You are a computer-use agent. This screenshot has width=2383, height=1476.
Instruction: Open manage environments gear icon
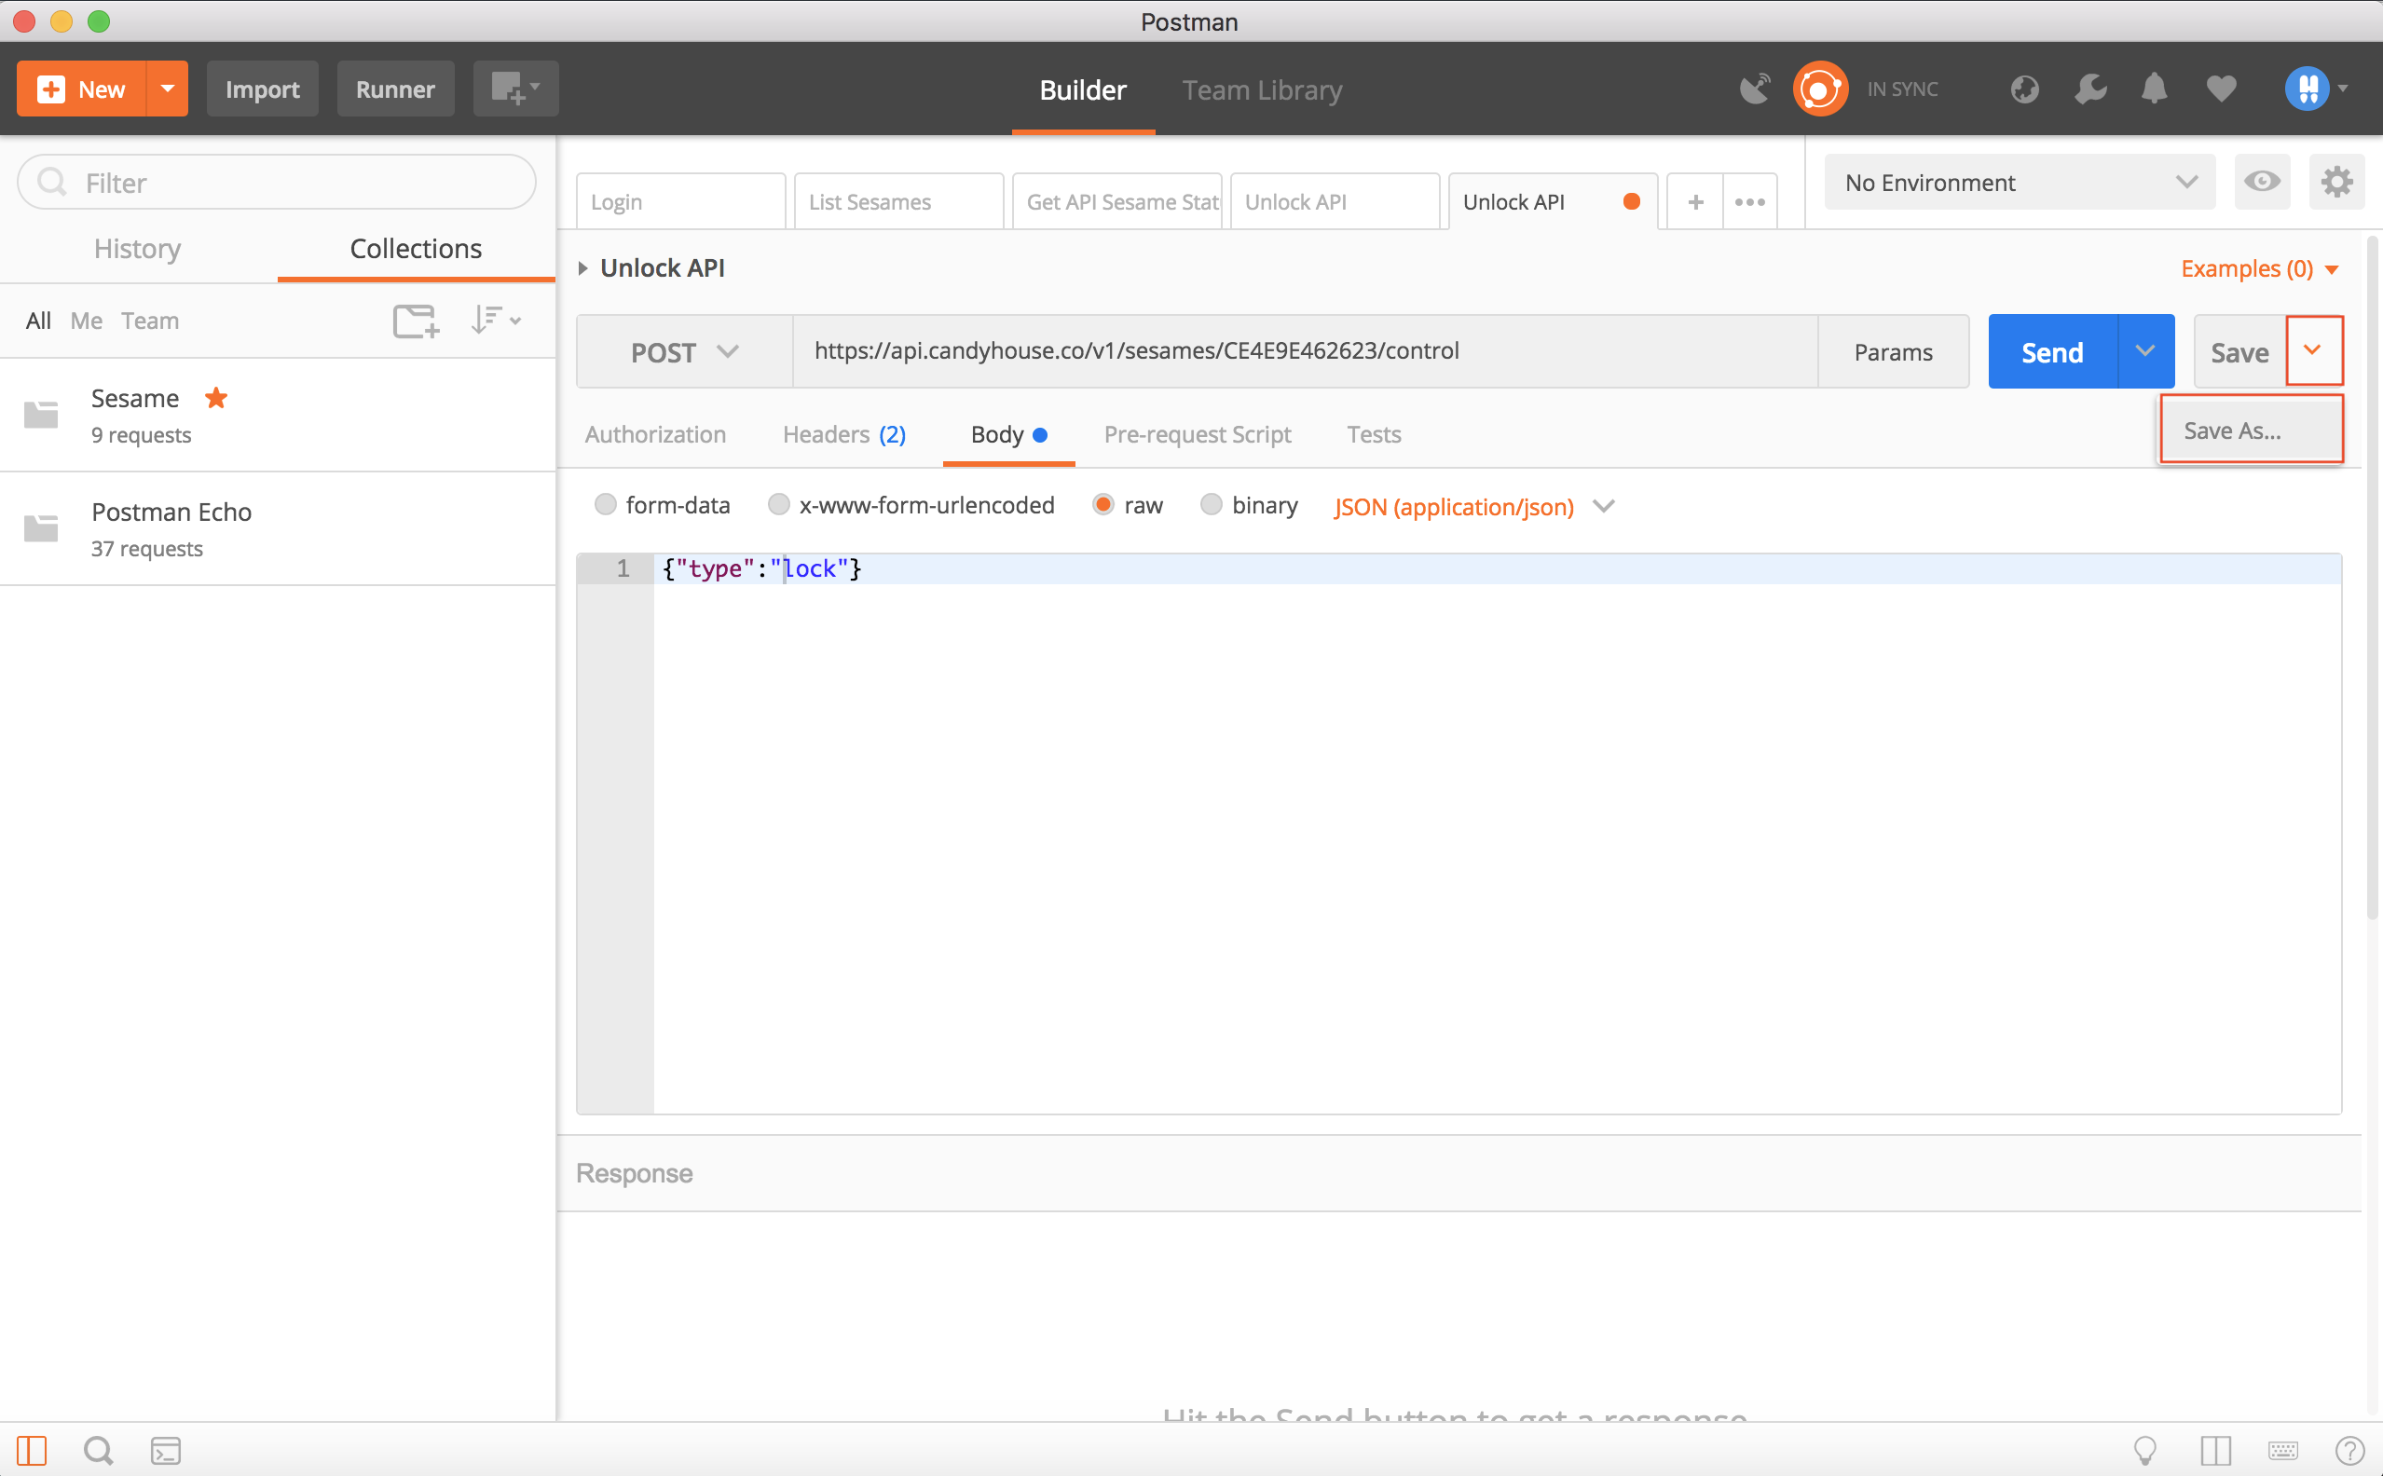[2336, 182]
